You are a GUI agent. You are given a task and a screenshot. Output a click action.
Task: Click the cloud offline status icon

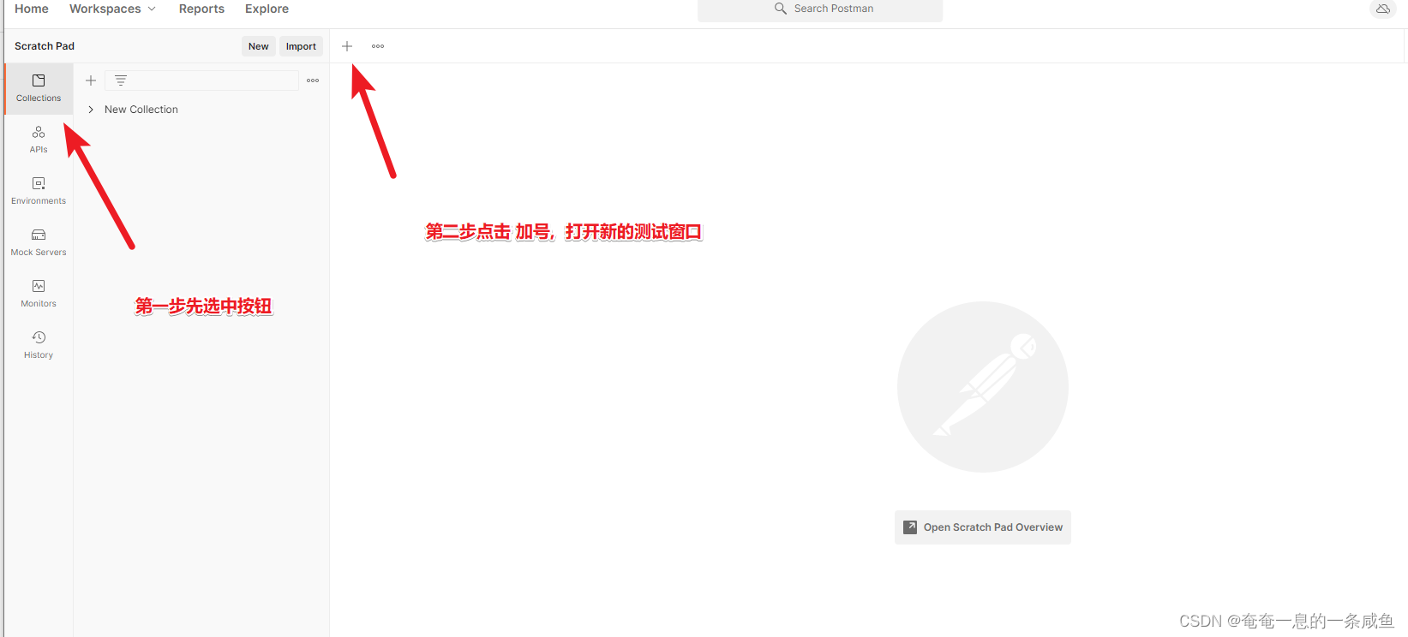click(x=1383, y=9)
